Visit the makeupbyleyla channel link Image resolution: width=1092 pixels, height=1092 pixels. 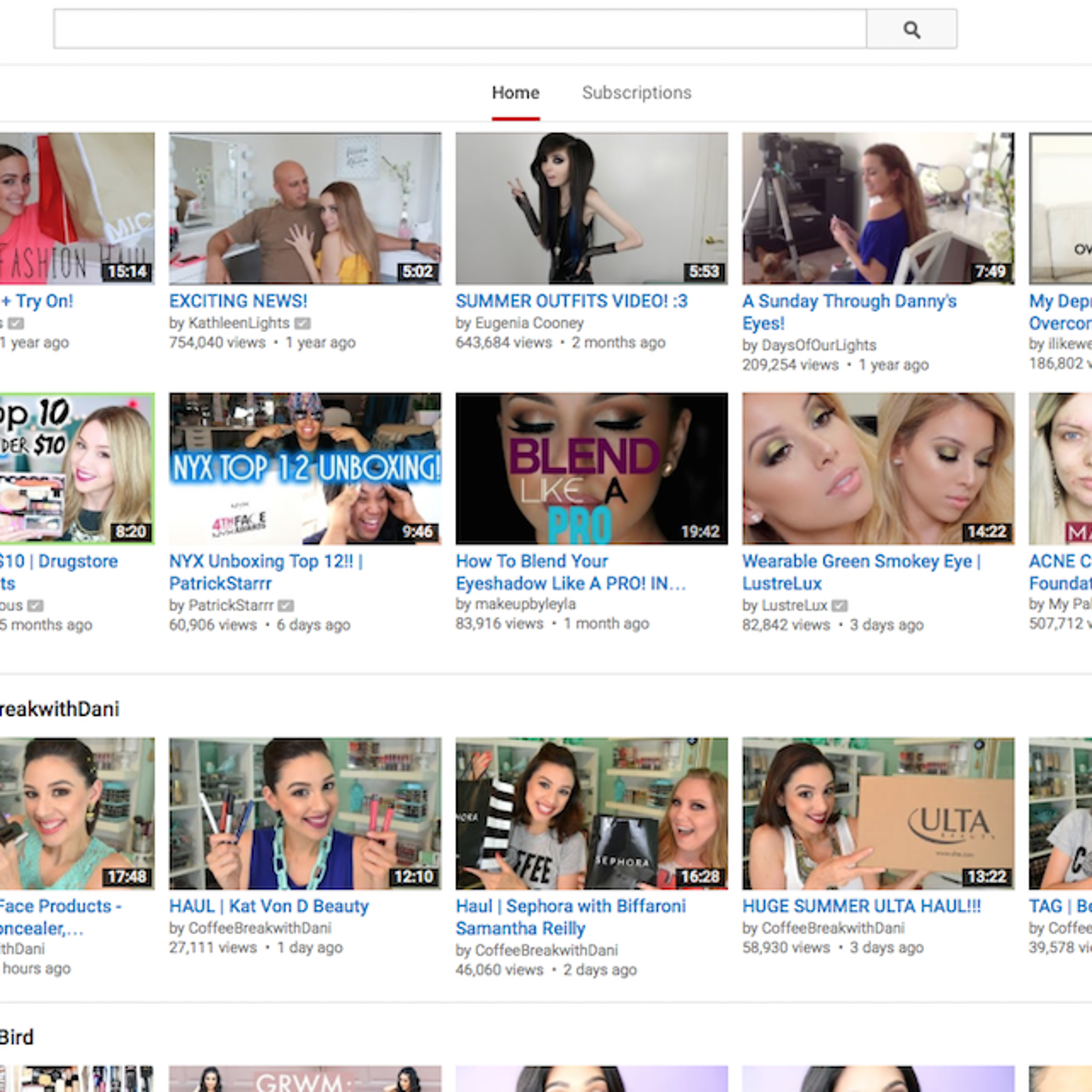point(525,604)
